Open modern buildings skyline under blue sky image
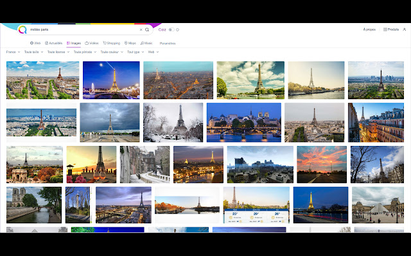The height and width of the screenshot is (256, 411). tap(260, 164)
